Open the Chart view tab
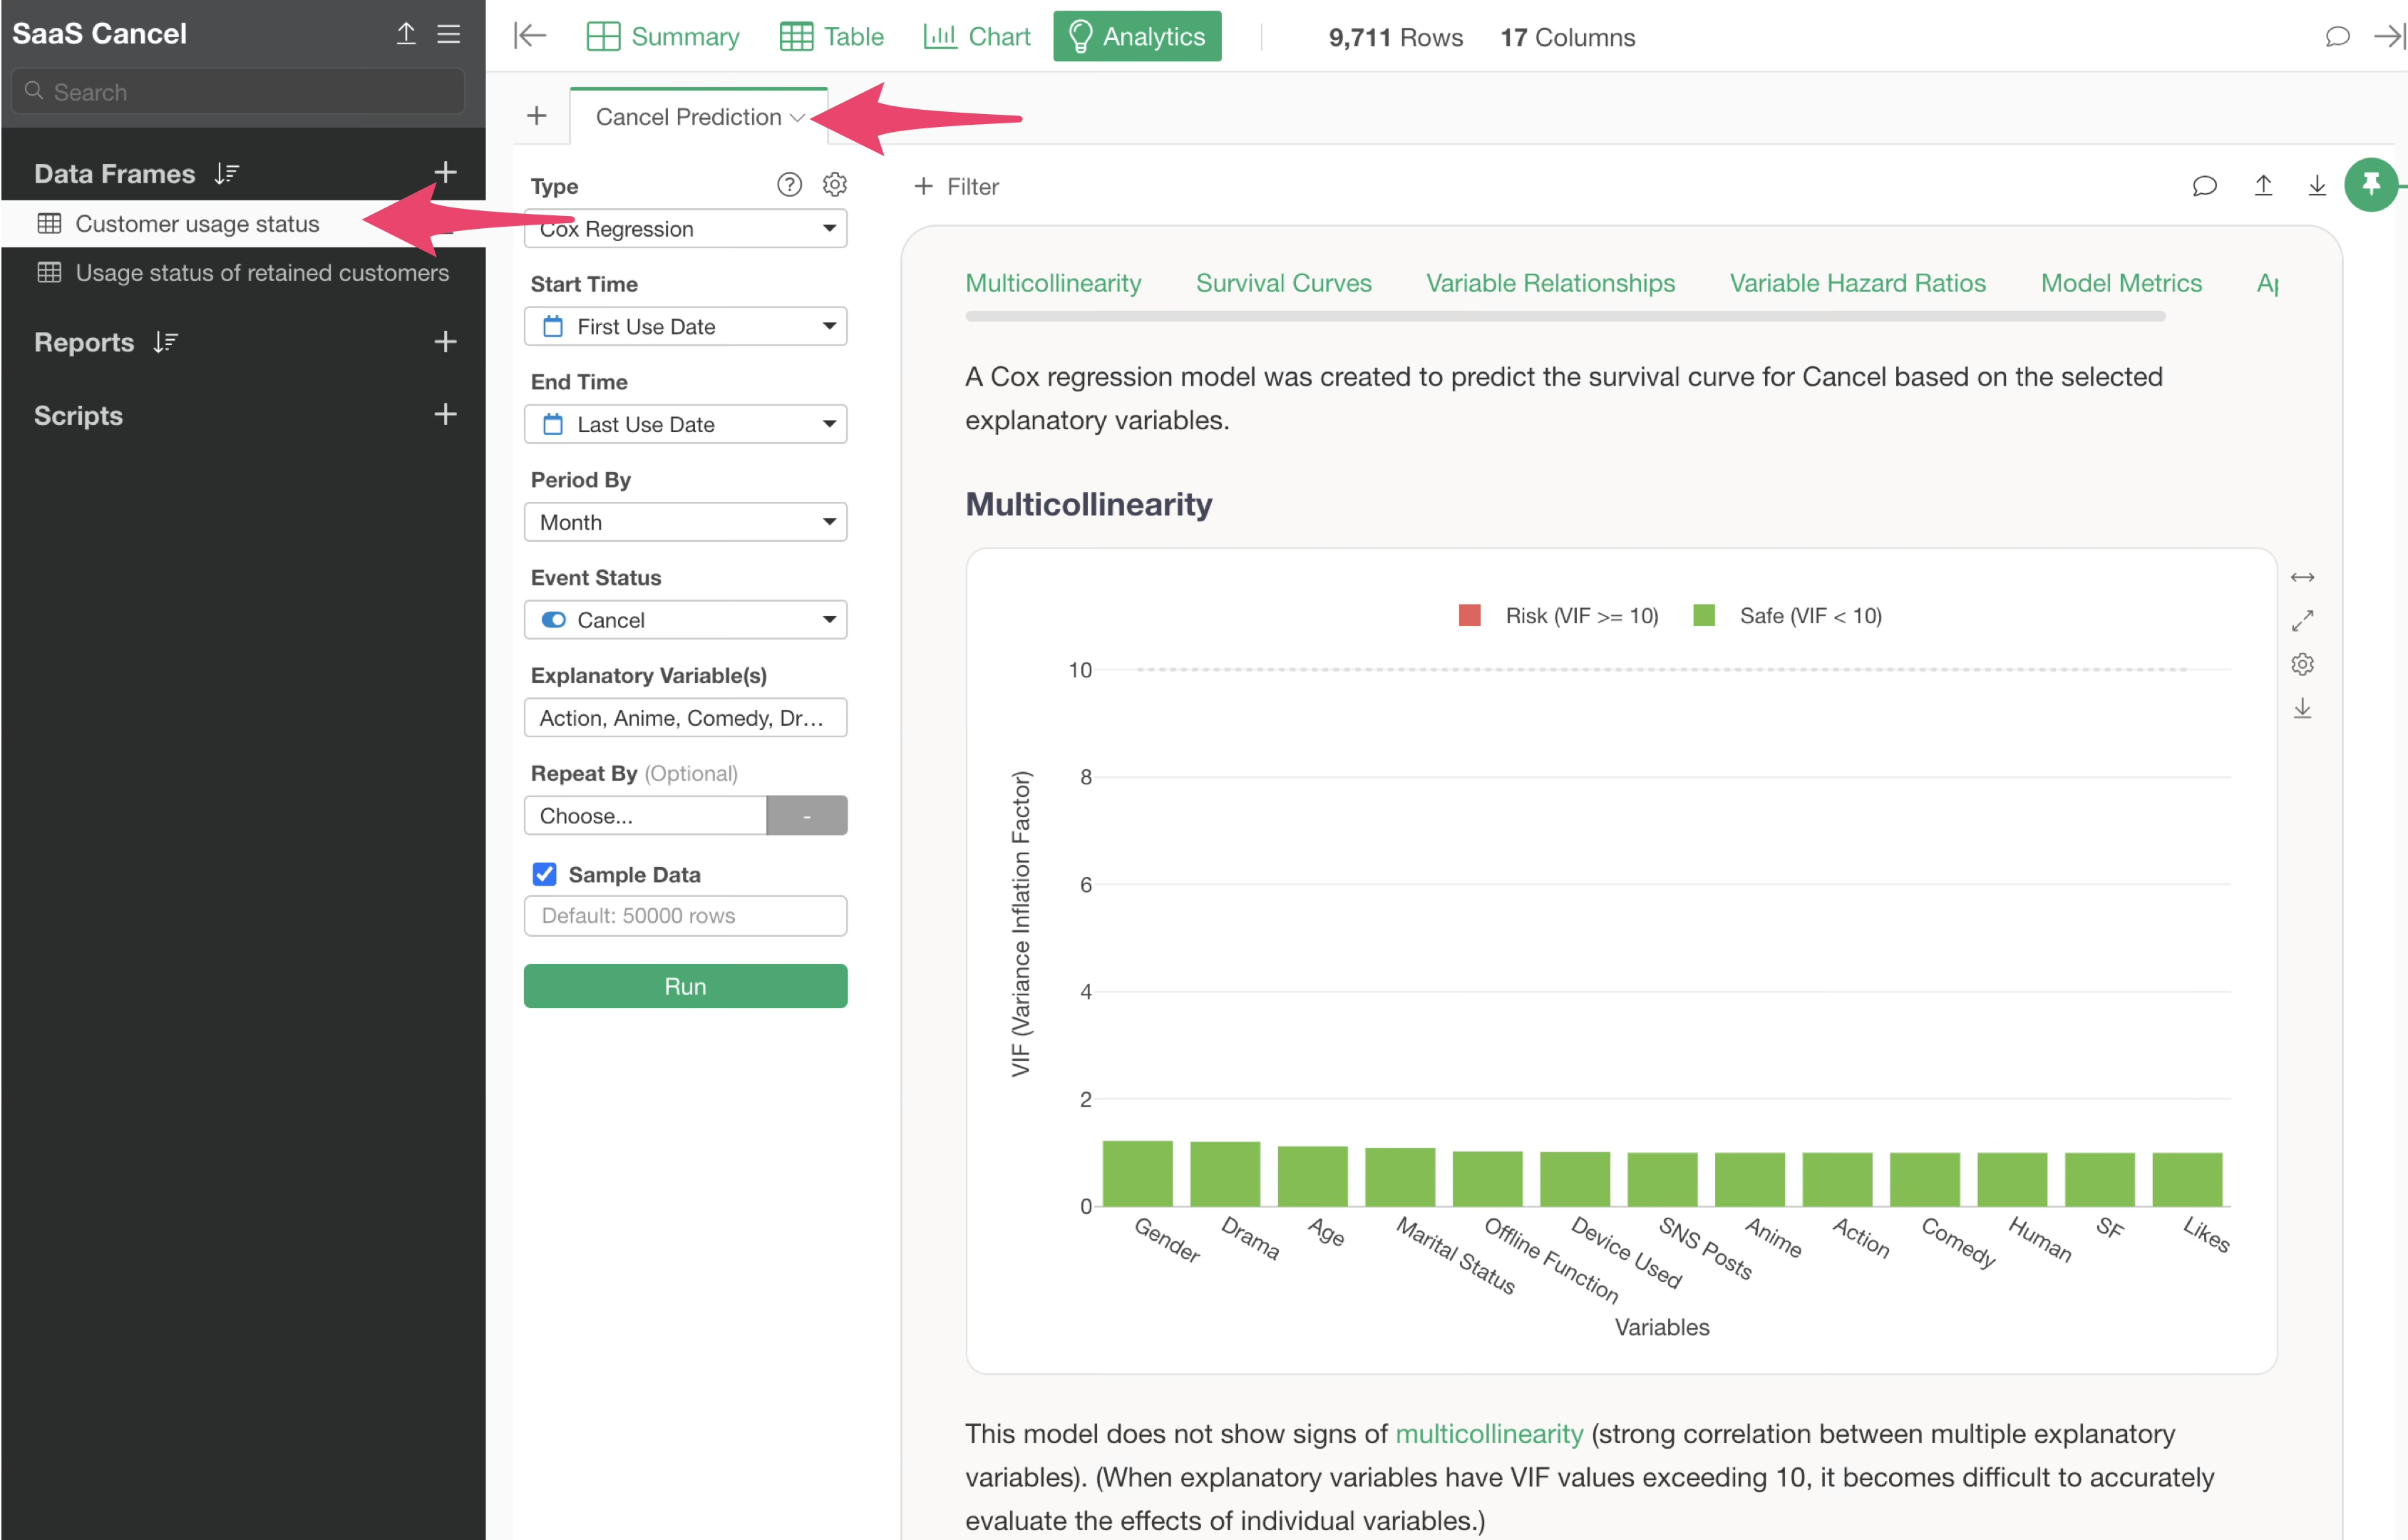This screenshot has height=1540, width=2408. [x=976, y=37]
